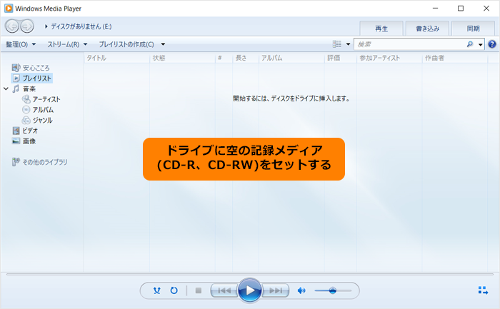This screenshot has width=500, height=309.
Task: Click the その他のライブラリ icon
Action: point(16,162)
